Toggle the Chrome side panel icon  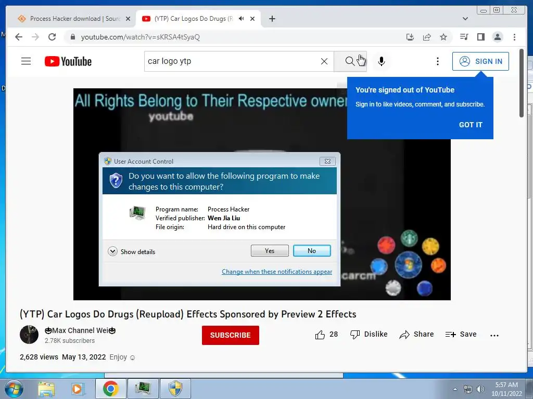coord(480,37)
